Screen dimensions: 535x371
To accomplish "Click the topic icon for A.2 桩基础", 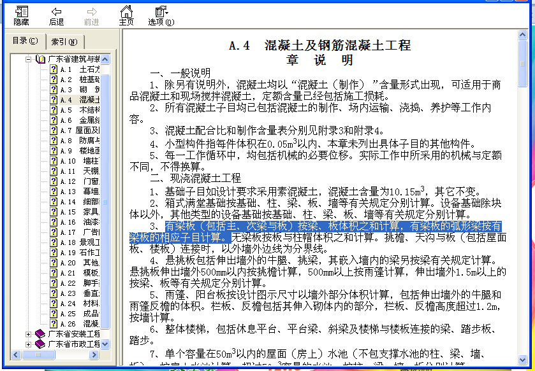I will tap(53, 80).
